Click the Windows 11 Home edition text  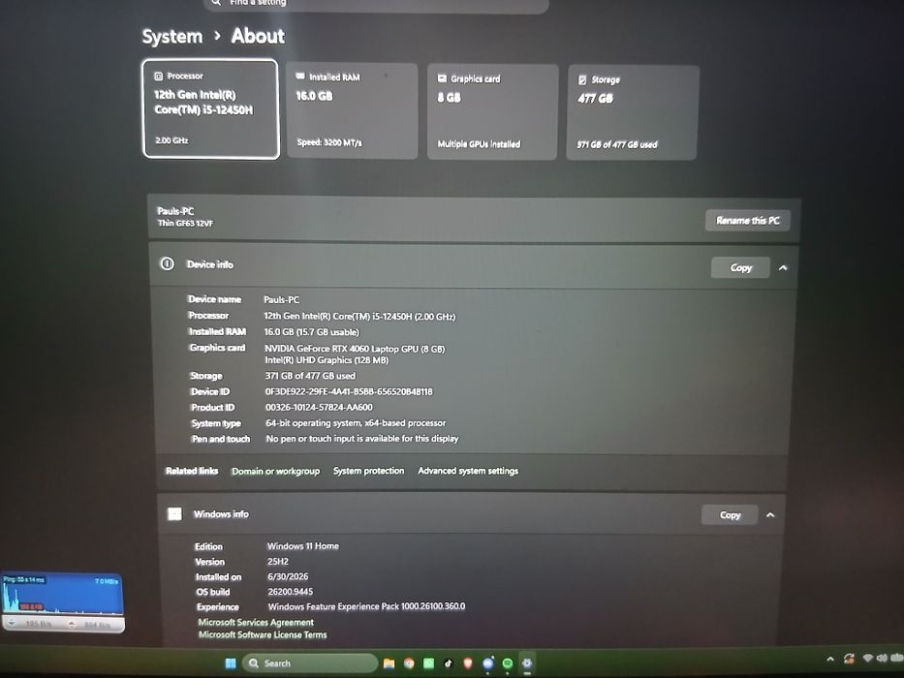tap(303, 546)
